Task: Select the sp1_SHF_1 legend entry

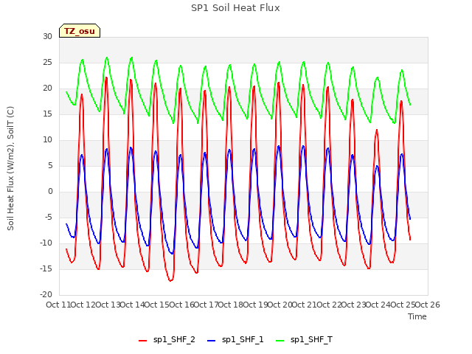Action: coord(235,340)
